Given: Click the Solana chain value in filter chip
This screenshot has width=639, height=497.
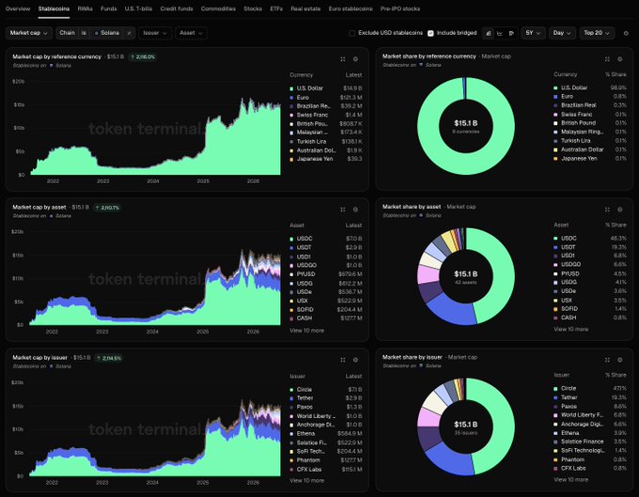Looking at the screenshot, I should pos(107,33).
